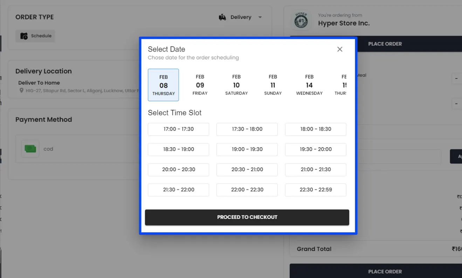Image resolution: width=462 pixels, height=278 pixels.
Task: Click the Schedule calendar icon
Action: (x=24, y=36)
